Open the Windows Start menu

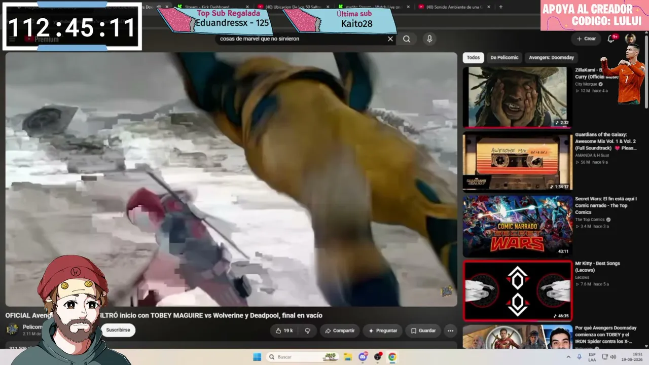pos(257,357)
